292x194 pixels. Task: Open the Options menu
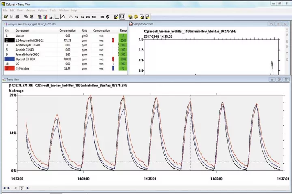point(42,10)
